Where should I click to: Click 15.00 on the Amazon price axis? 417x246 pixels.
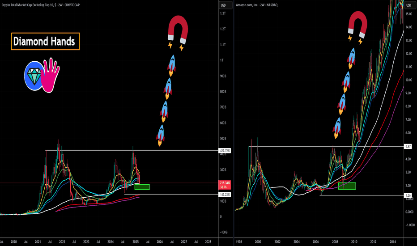pyautogui.click(x=409, y=14)
